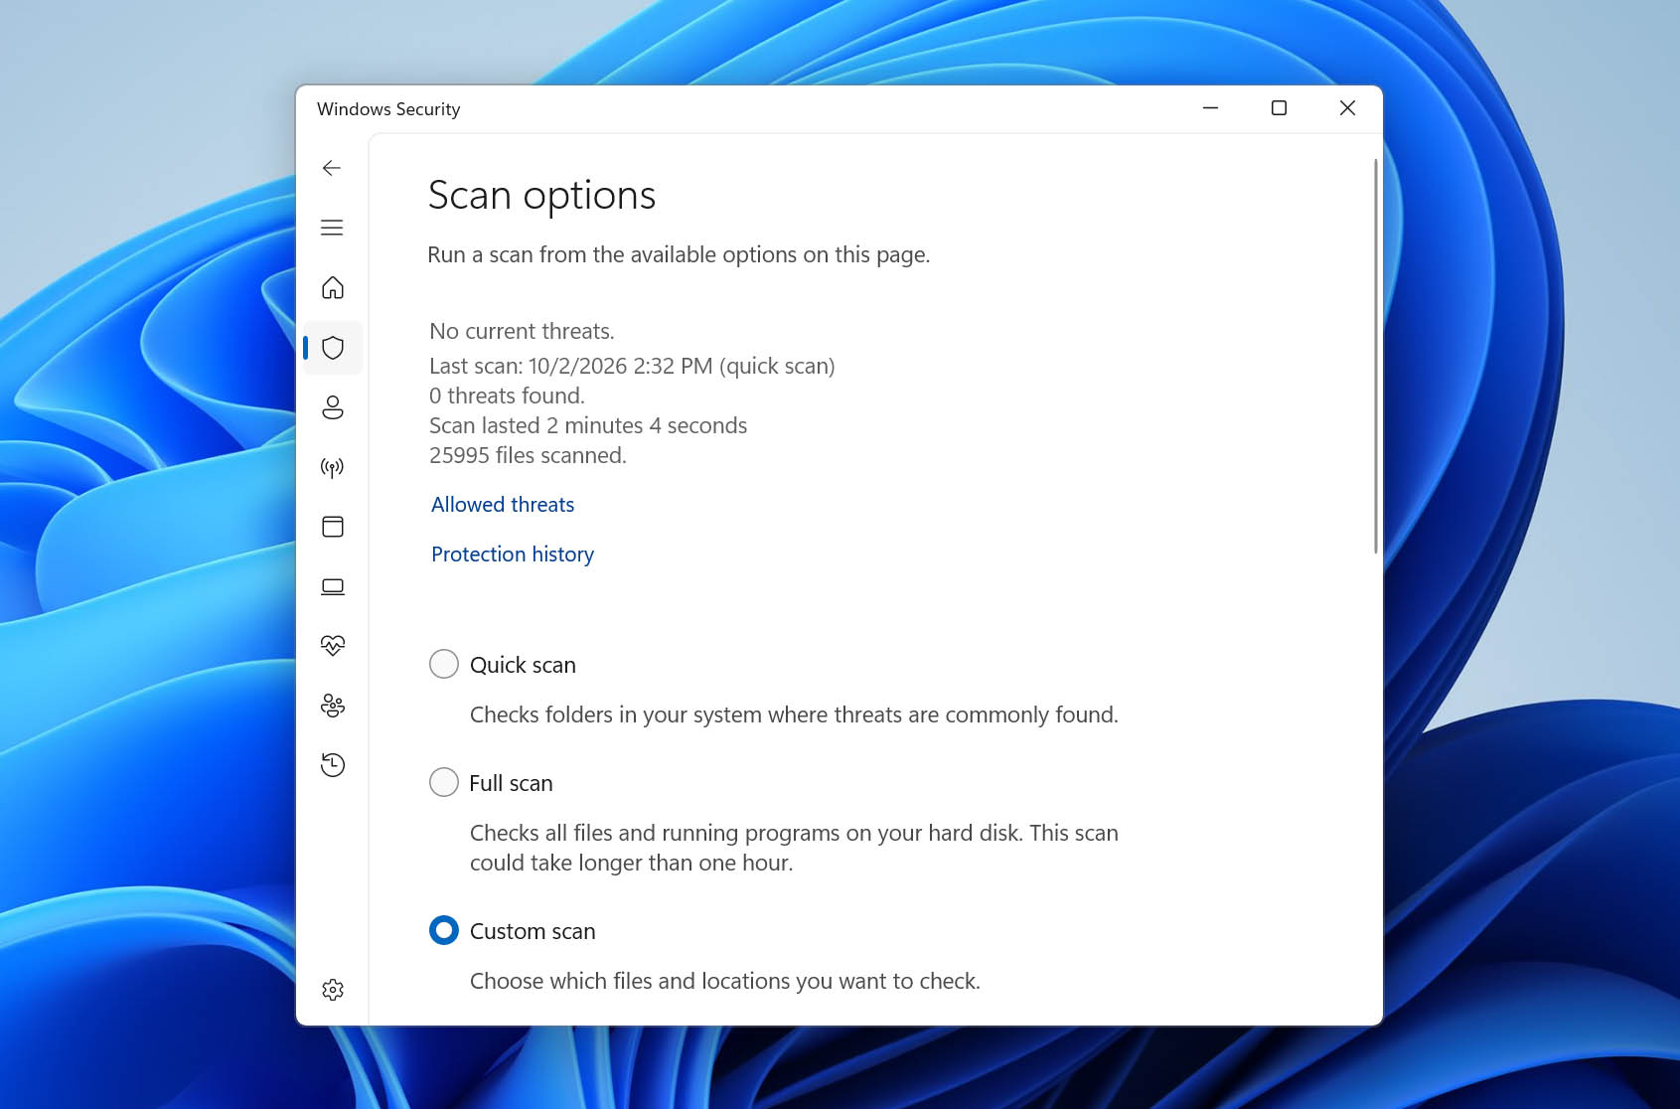Select the Custom scan radio button
Image resolution: width=1680 pixels, height=1109 pixels.
click(x=444, y=930)
